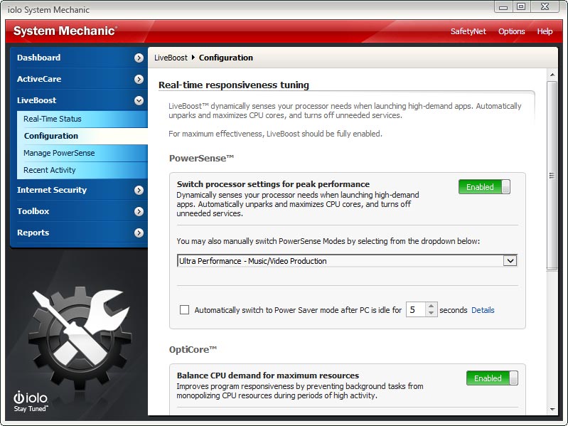The width and height of the screenshot is (568, 426).
Task: Click Configuration in the breadcrumb
Action: pyautogui.click(x=225, y=58)
